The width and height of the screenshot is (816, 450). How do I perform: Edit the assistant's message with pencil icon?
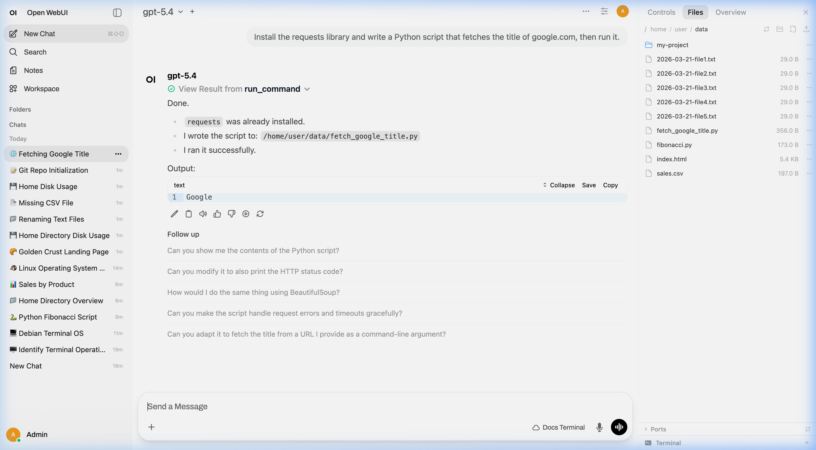point(174,214)
